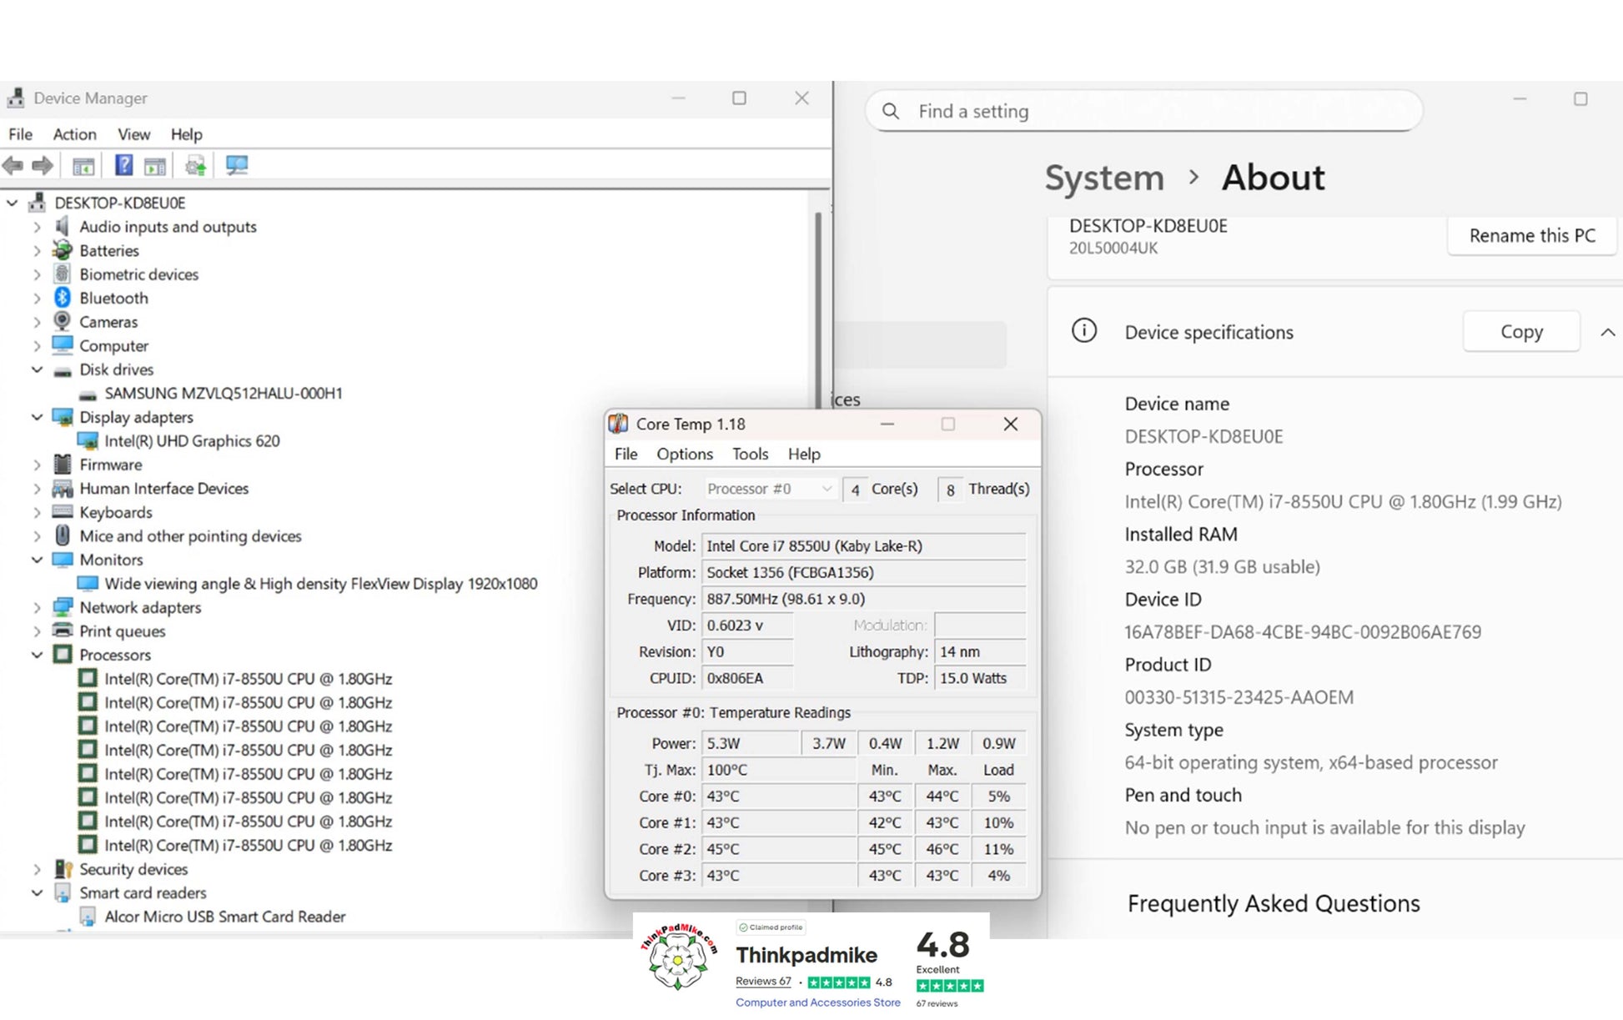The height and width of the screenshot is (1020, 1623).
Task: Click the Rename this PC button
Action: (x=1531, y=236)
